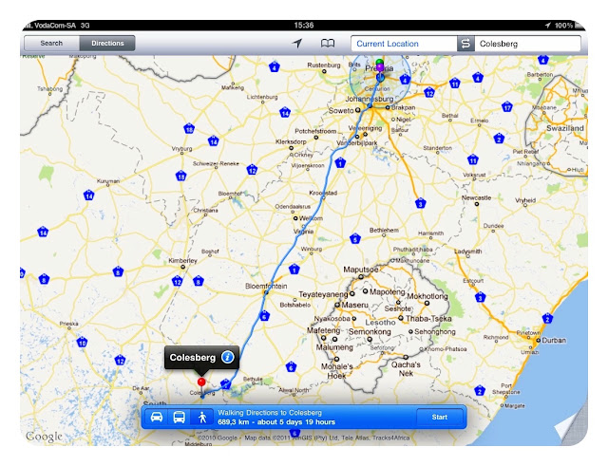The height and width of the screenshot is (466, 608).
Task: Tap the Klerksdorp town label
Action: tap(291, 141)
